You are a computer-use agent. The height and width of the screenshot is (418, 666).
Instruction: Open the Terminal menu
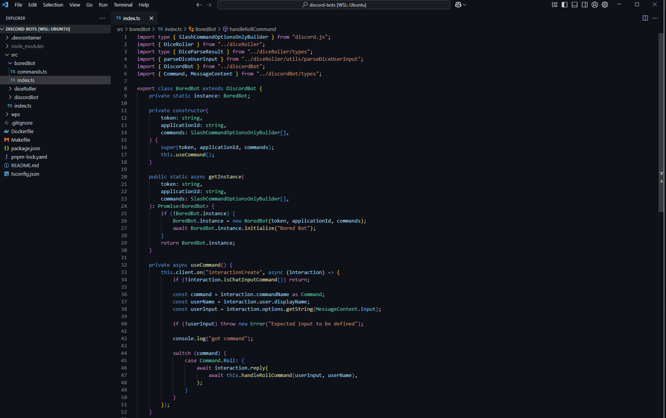(123, 5)
